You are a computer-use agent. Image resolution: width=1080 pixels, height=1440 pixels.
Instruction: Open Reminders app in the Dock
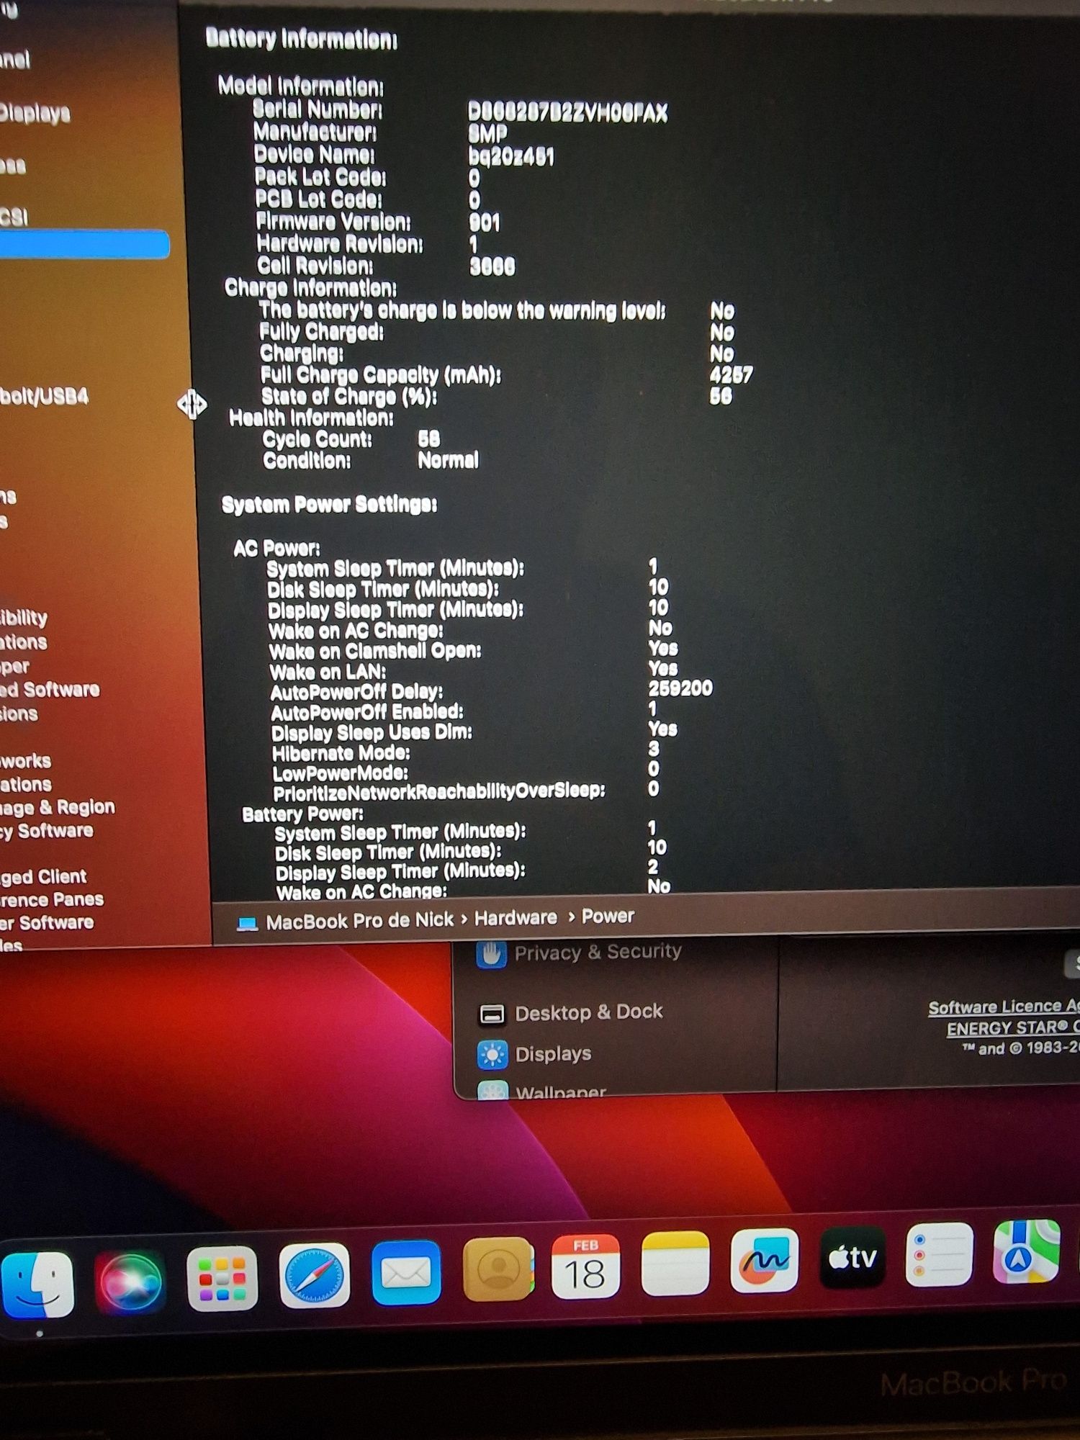click(940, 1255)
